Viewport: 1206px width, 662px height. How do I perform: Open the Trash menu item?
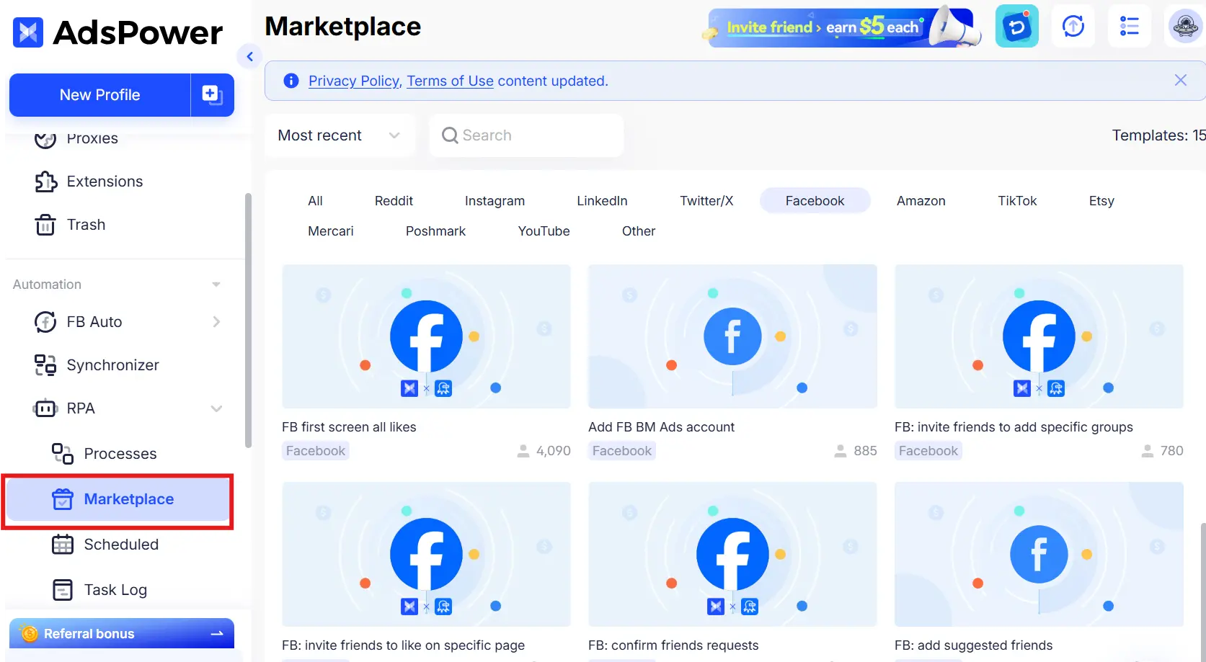tap(87, 225)
